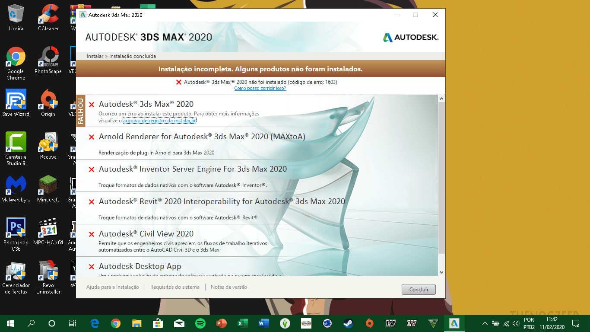
Task: Open Cortana circle on the taskbar
Action: pyautogui.click(x=52, y=323)
